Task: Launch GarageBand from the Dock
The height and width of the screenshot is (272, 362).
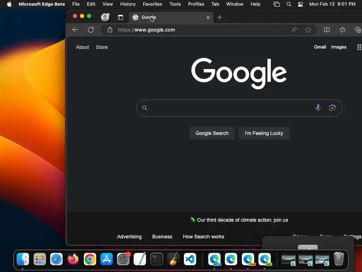Action: 173,259
